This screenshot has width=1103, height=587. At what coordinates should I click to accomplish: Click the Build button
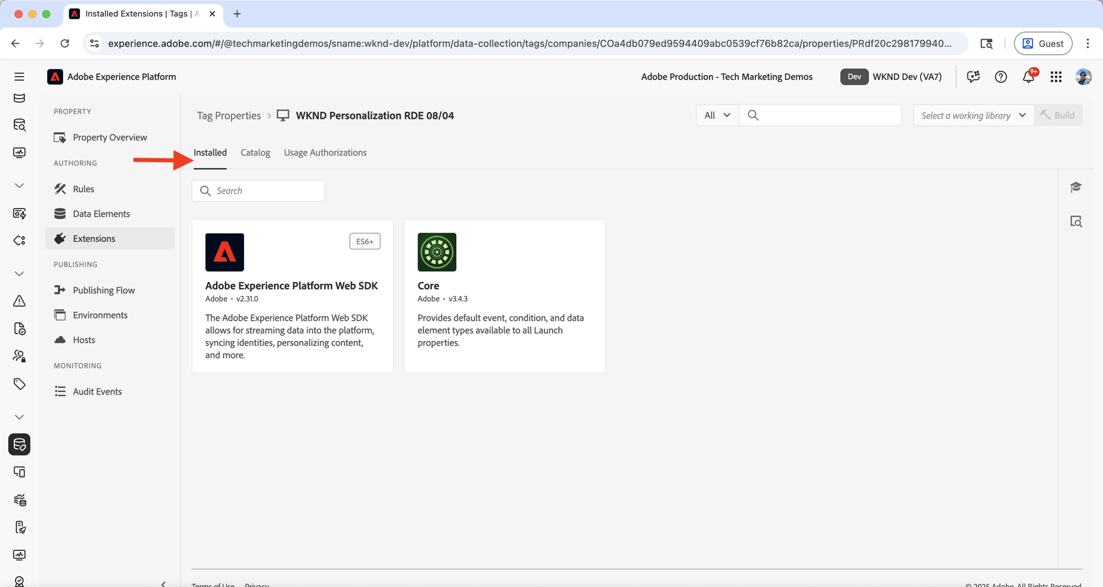(x=1058, y=115)
